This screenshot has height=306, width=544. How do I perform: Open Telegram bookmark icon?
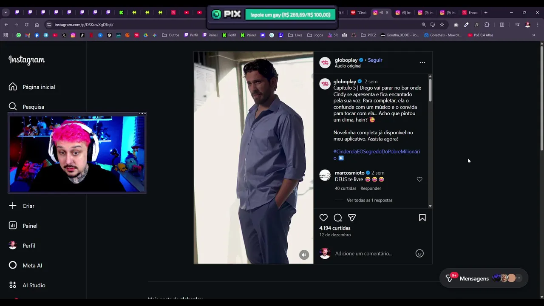pyautogui.click(x=46, y=35)
